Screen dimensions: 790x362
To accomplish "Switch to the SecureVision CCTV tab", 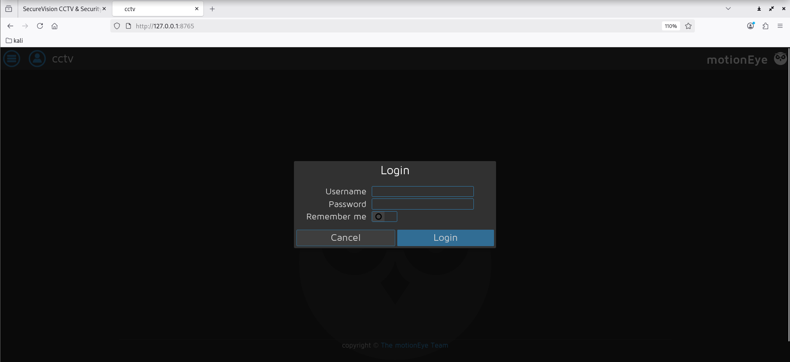I will pyautogui.click(x=61, y=9).
